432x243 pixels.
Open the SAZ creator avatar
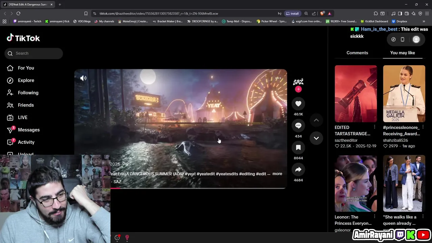[298, 82]
